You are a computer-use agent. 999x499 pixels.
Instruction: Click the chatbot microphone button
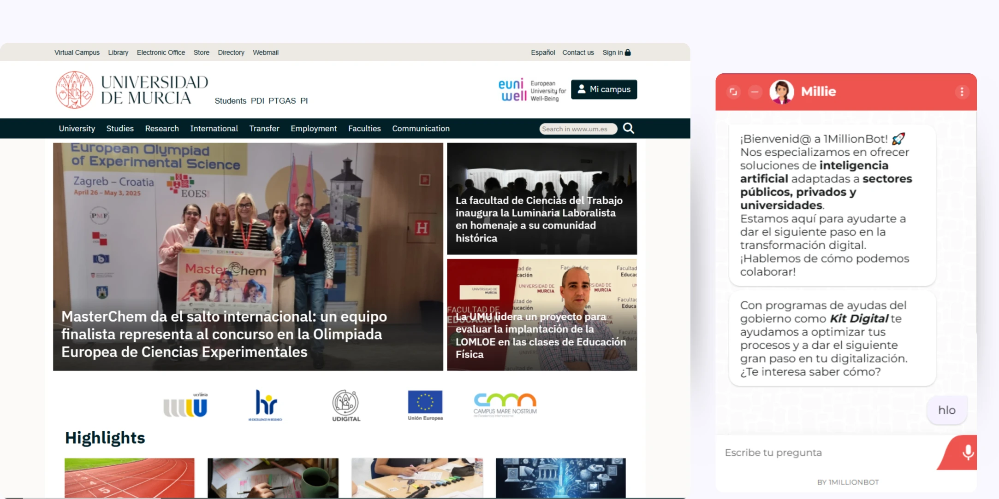[x=967, y=452]
